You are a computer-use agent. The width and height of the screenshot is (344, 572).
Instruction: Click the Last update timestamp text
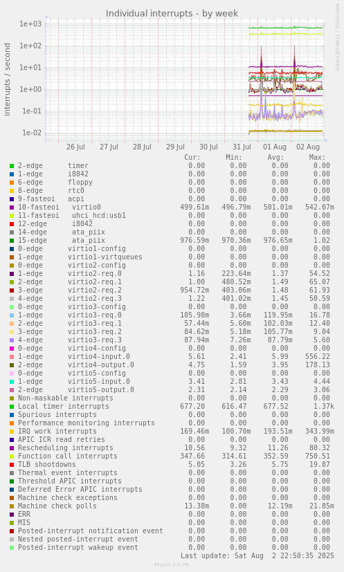(257, 555)
